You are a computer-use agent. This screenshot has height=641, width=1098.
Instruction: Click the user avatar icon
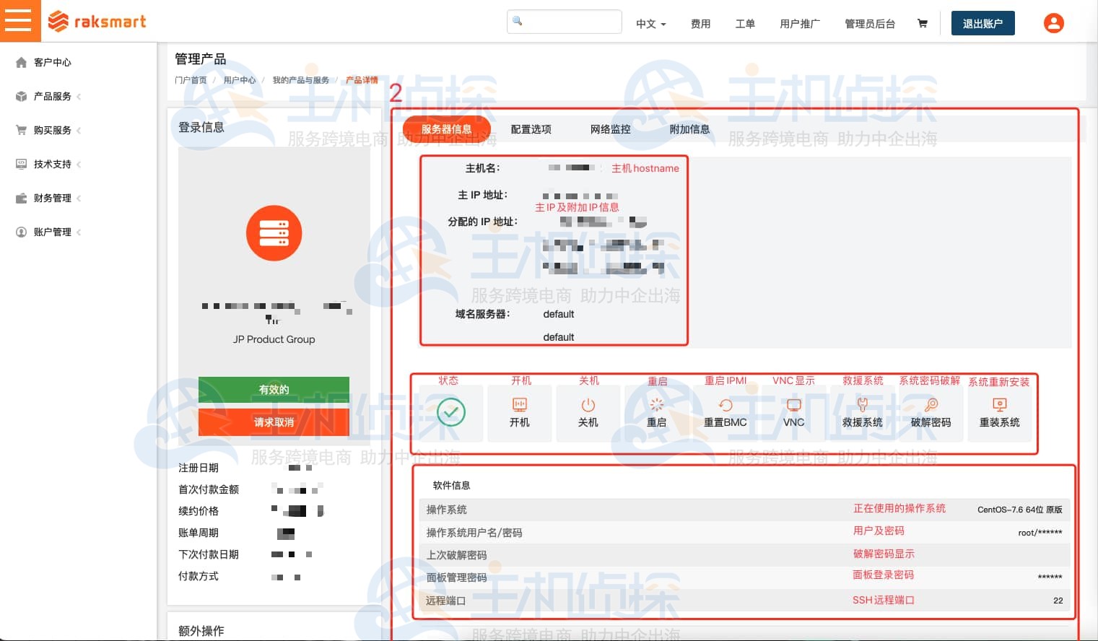point(1053,23)
